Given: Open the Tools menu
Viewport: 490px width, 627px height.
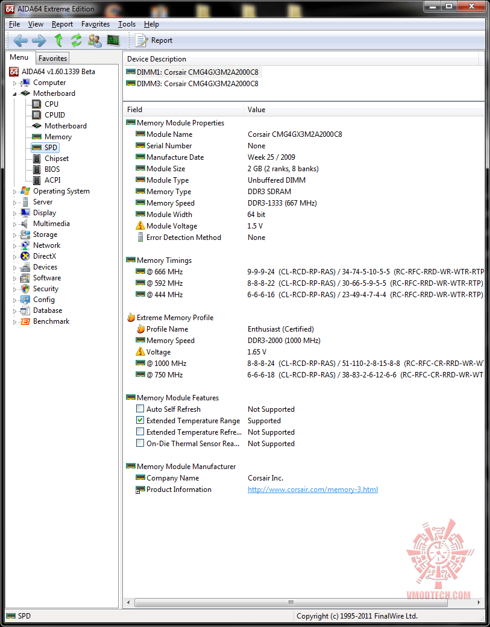Looking at the screenshot, I should point(127,24).
